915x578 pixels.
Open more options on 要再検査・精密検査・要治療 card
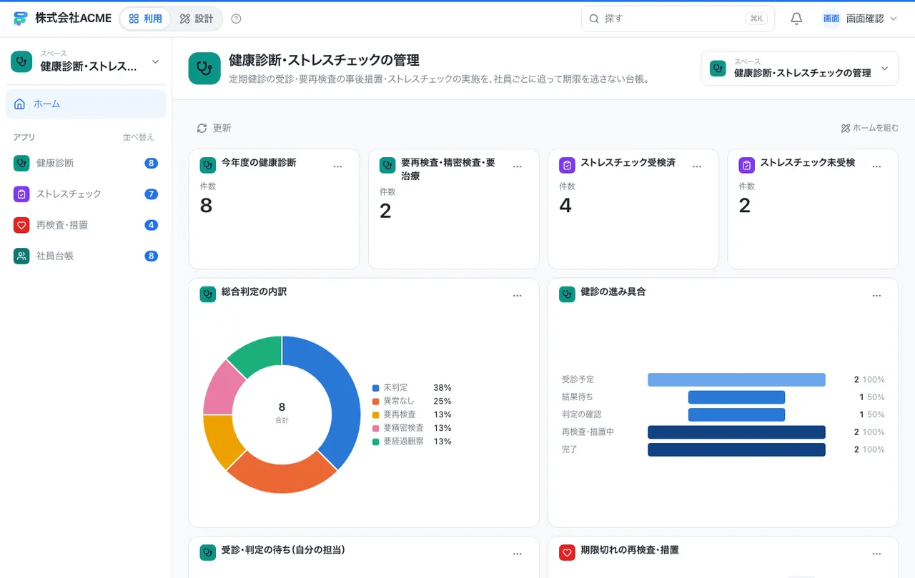click(x=518, y=166)
